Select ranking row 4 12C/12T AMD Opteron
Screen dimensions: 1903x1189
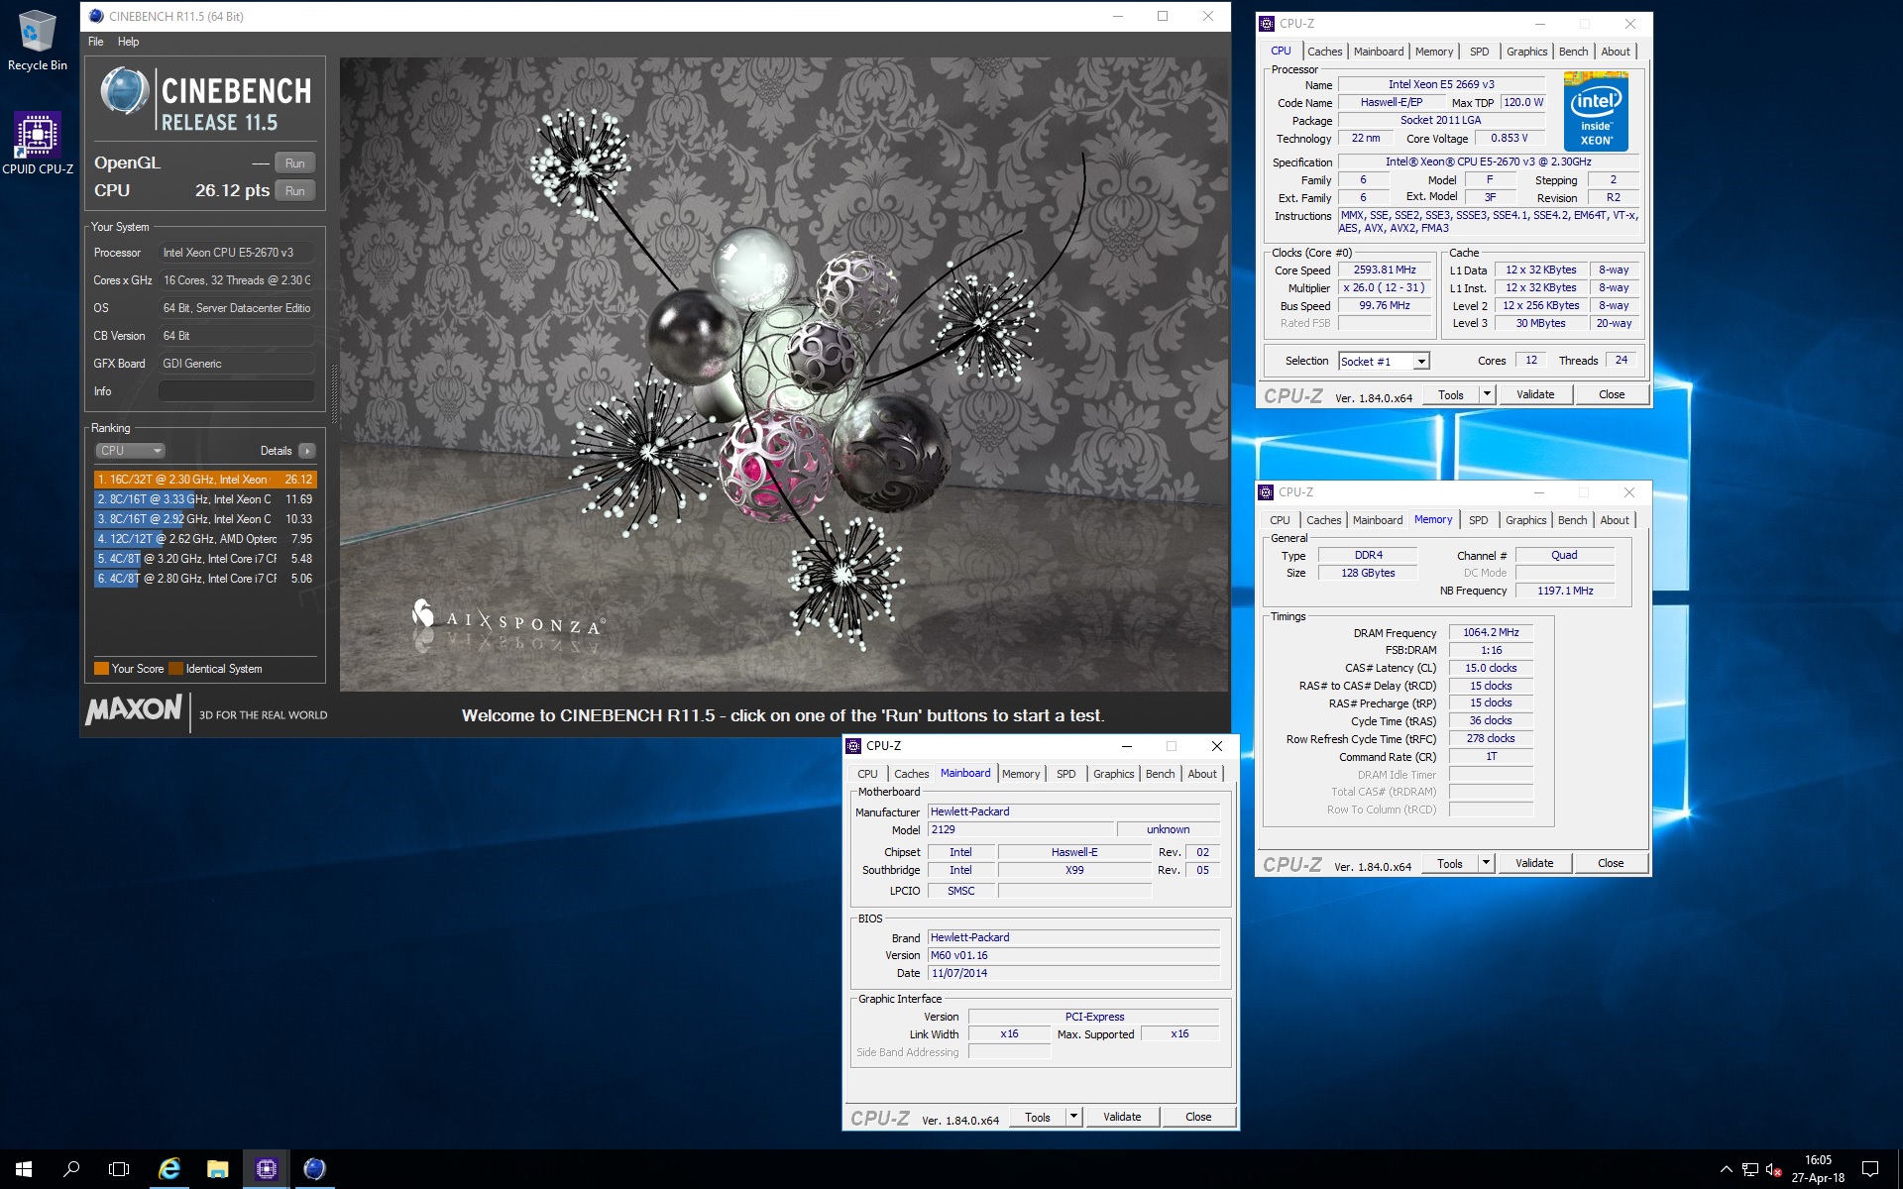pos(205,539)
